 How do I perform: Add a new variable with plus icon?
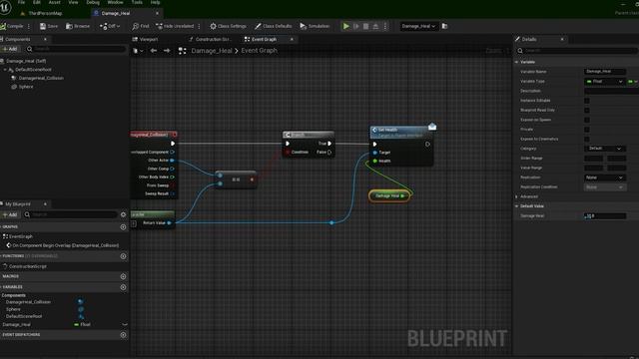[x=123, y=287]
